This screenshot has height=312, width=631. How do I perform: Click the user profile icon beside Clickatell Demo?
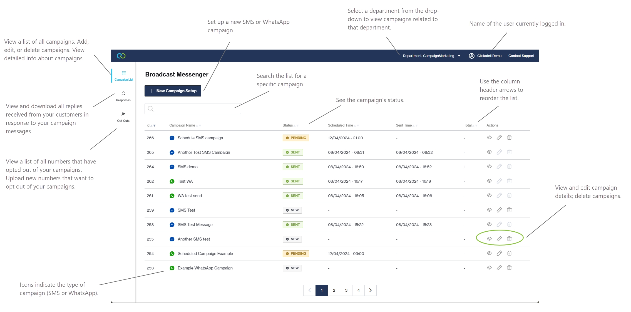(472, 56)
